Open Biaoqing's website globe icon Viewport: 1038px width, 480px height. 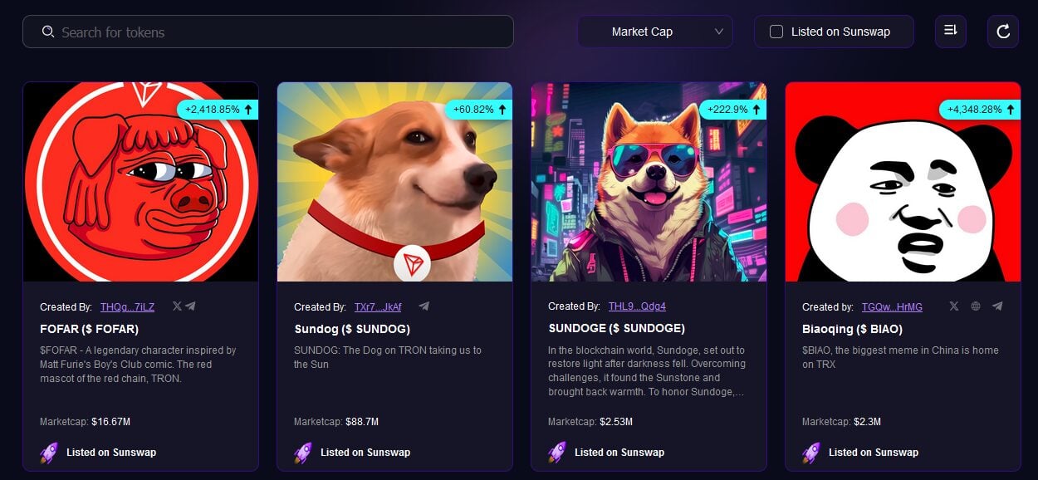[x=976, y=306]
